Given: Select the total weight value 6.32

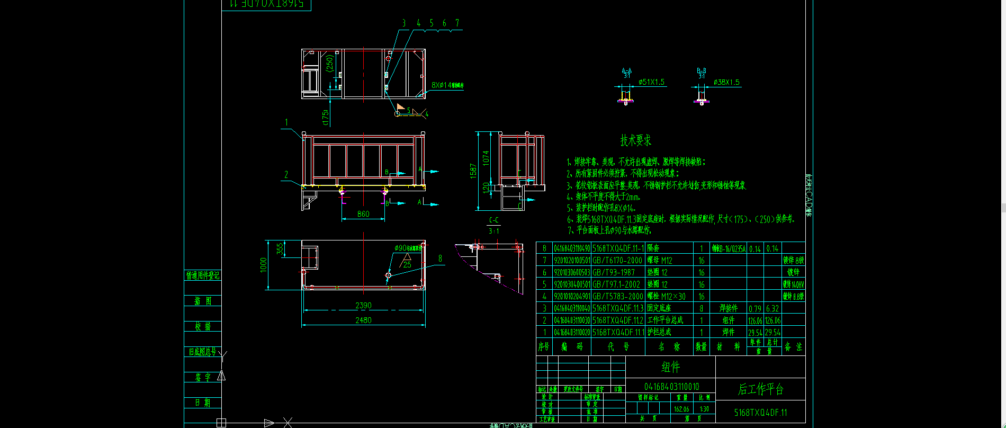Looking at the screenshot, I should [773, 308].
